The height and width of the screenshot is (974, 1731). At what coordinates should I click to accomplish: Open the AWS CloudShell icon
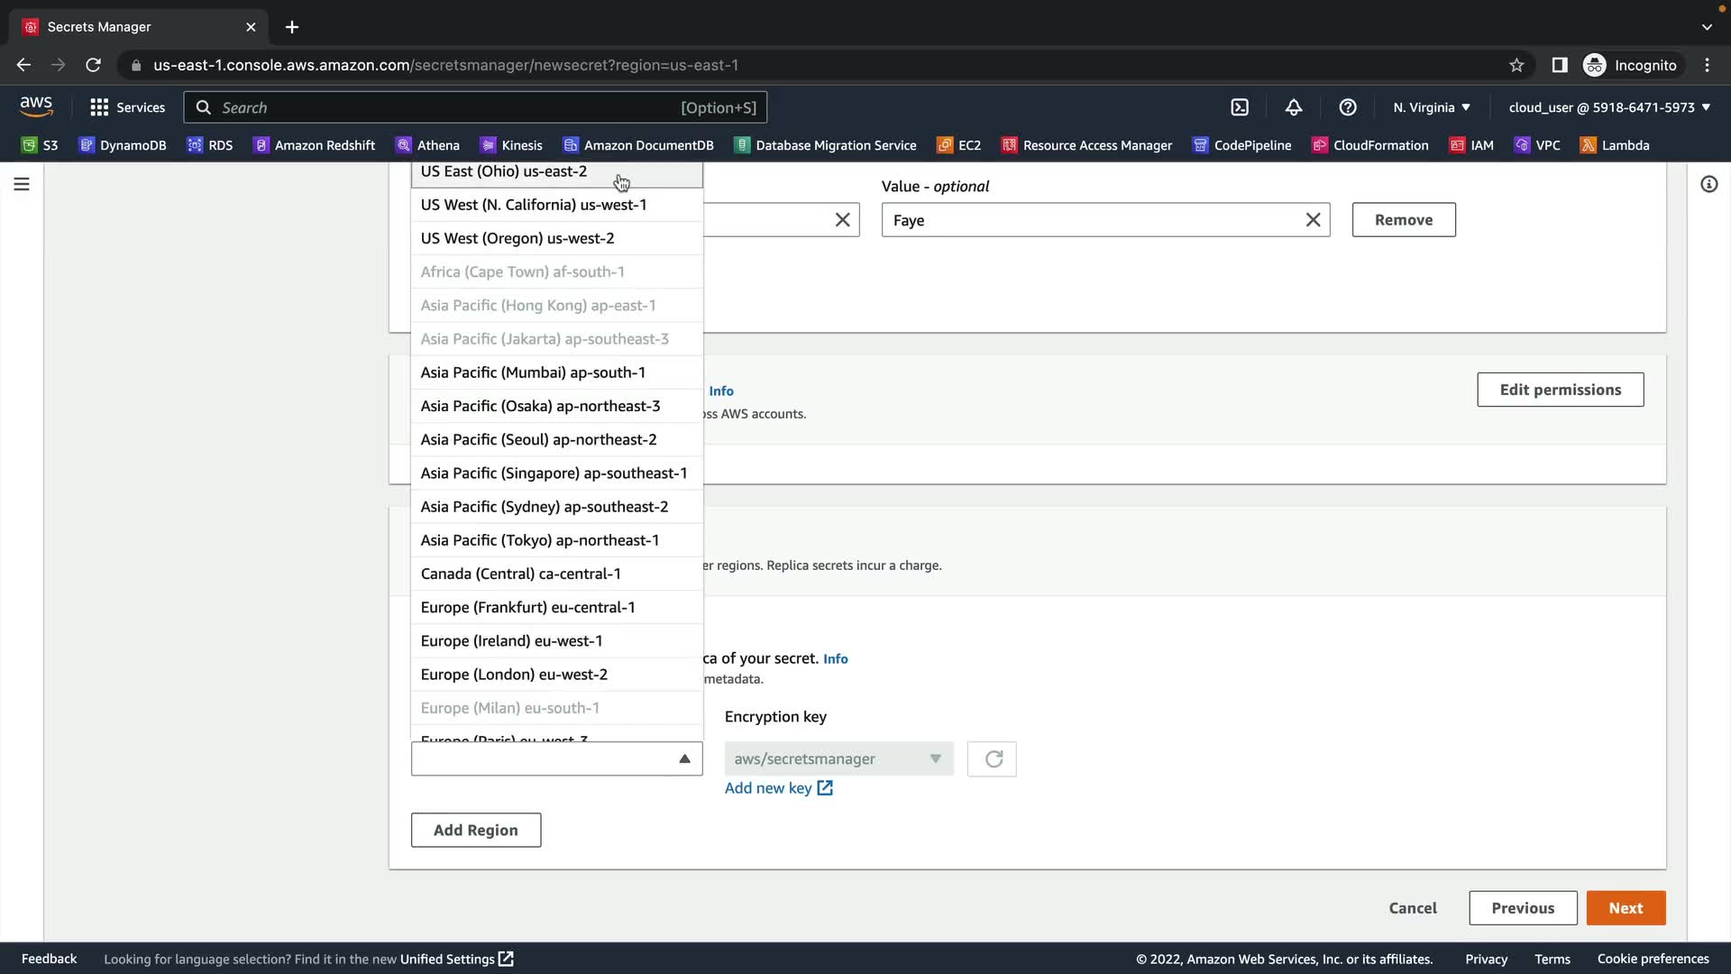tap(1240, 107)
